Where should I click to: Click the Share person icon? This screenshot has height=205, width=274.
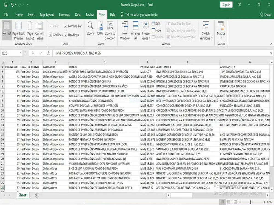click(x=261, y=15)
